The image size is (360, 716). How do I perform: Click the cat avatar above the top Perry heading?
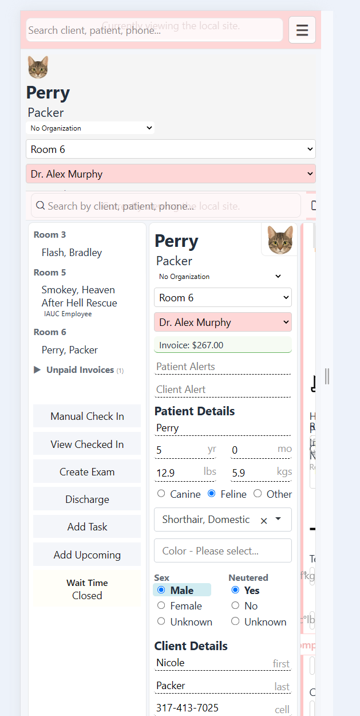point(38,68)
